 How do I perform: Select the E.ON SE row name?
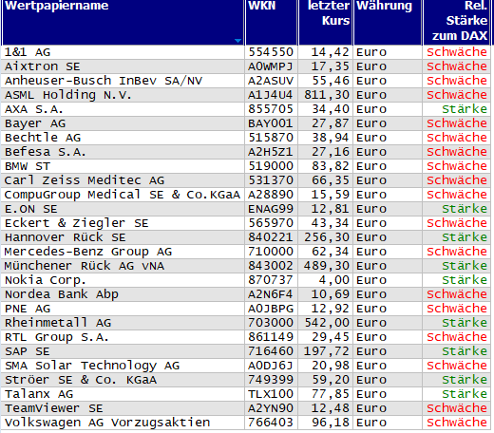point(31,209)
